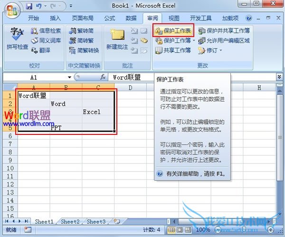Select cell containing PPT

[66, 128]
